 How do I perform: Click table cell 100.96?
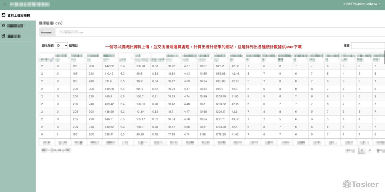pos(142,104)
